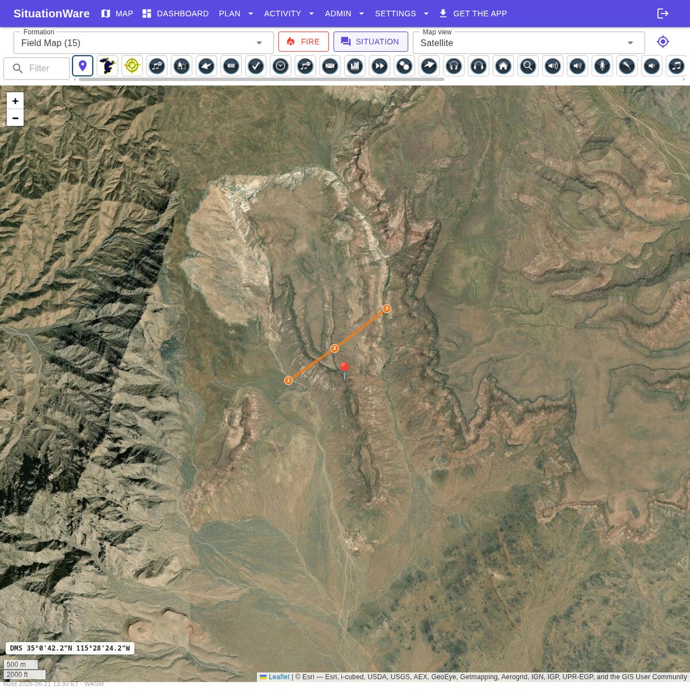Screen dimensions: 690x691
Task: Open the MAP page
Action: (117, 13)
